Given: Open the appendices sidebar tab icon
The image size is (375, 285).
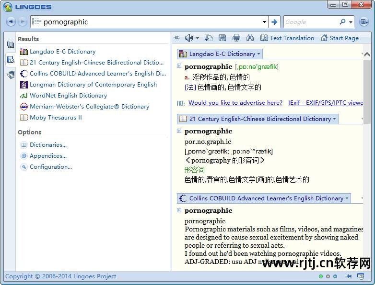Looking at the screenshot, I should pos(10,75).
